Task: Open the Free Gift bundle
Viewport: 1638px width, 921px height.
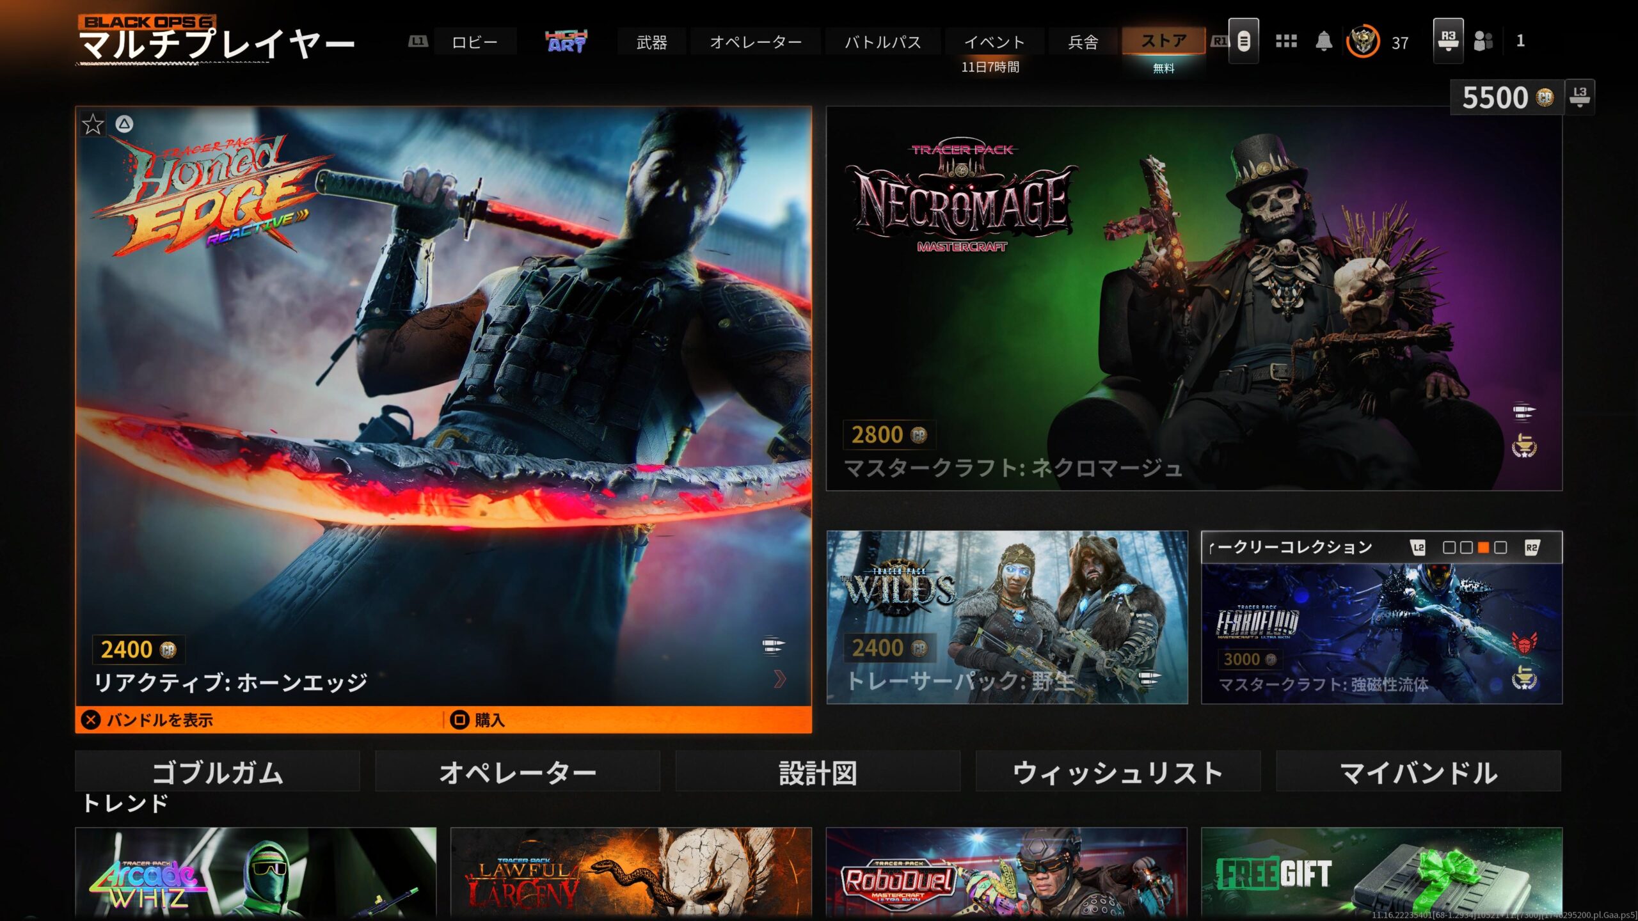Action: tap(1382, 873)
